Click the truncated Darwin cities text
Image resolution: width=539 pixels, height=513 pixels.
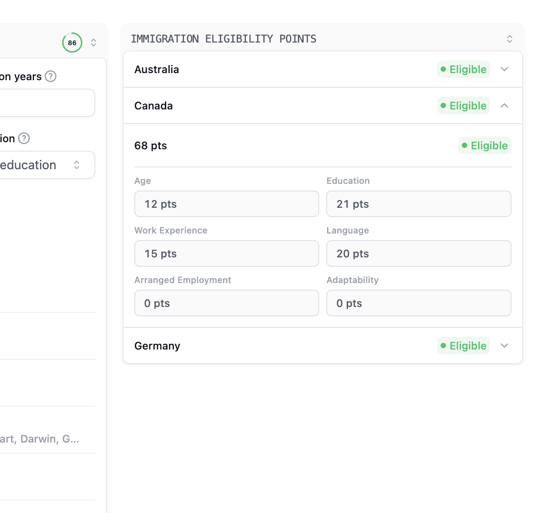(39, 439)
